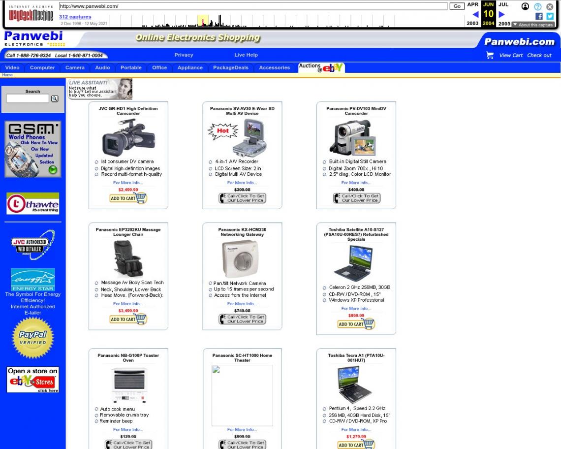Open the Accessories menu tab
This screenshot has width=561, height=449.
(x=275, y=67)
